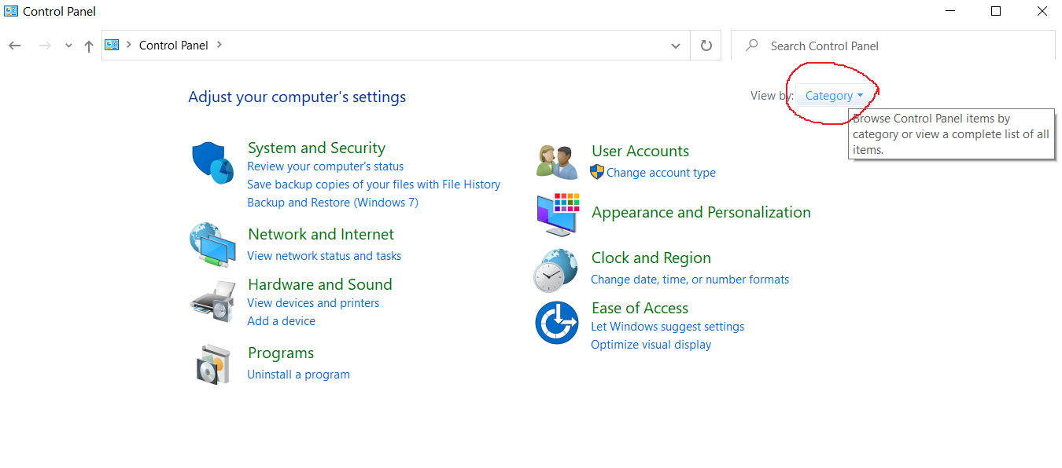Image resolution: width=1062 pixels, height=468 pixels.
Task: Maximize the Control Panel window
Action: point(996,11)
